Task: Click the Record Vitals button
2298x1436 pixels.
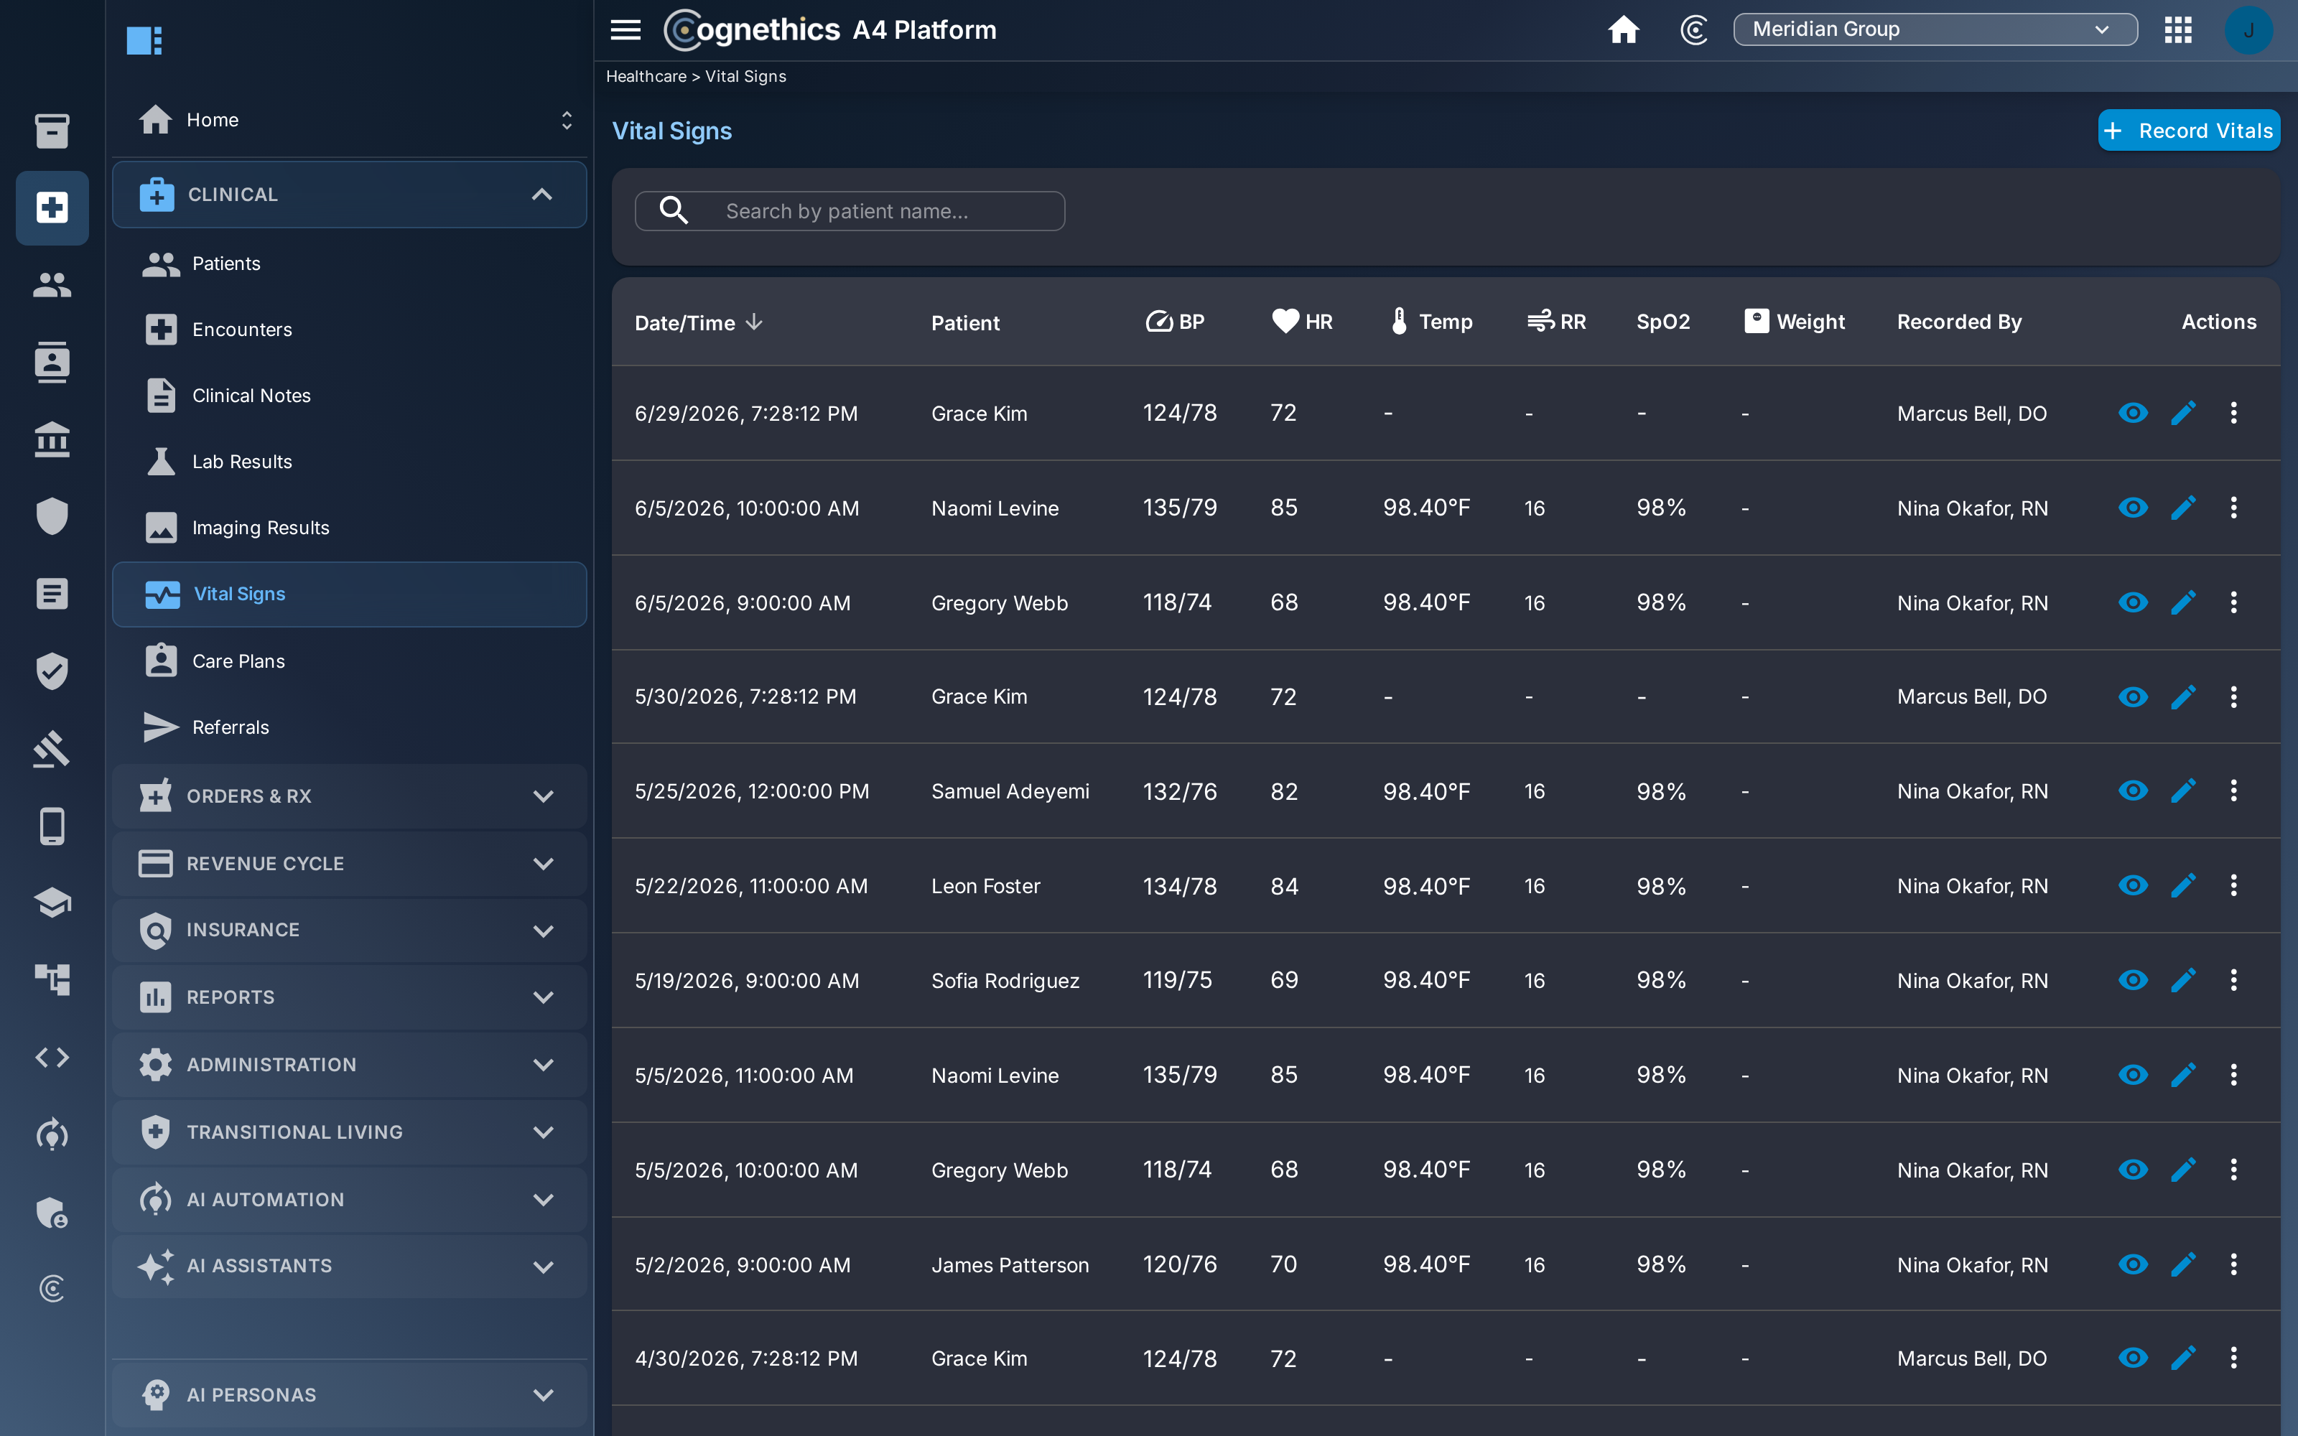Action: tap(2188, 131)
